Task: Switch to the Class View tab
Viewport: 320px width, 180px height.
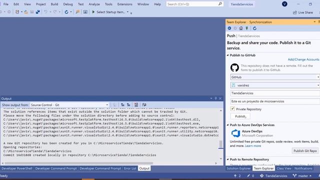Action: pos(284,168)
